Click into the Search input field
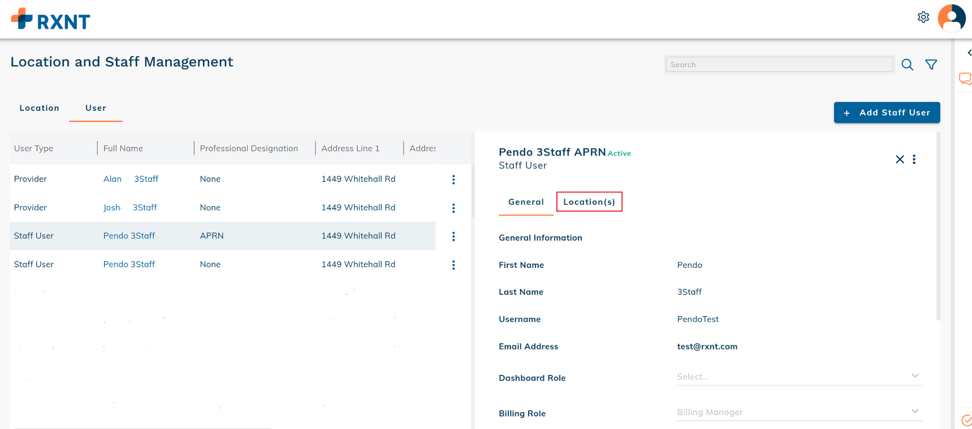The width and height of the screenshot is (972, 429). (x=779, y=64)
